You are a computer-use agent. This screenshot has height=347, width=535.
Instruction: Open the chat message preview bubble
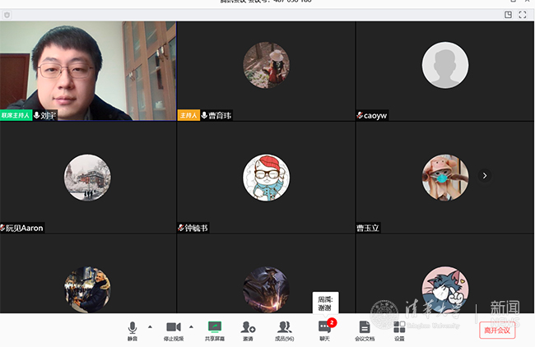[x=325, y=303]
